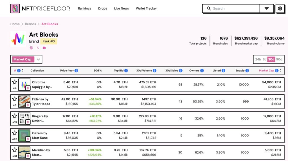The image size is (288, 161).
Task: Sort by Market Cap column arrows
Action: (x=280, y=71)
